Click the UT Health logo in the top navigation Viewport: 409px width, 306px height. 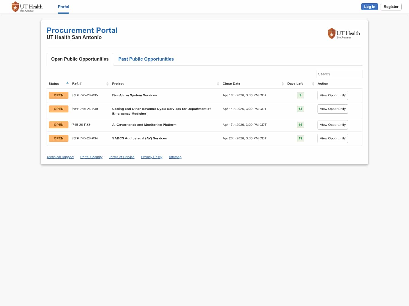click(27, 7)
